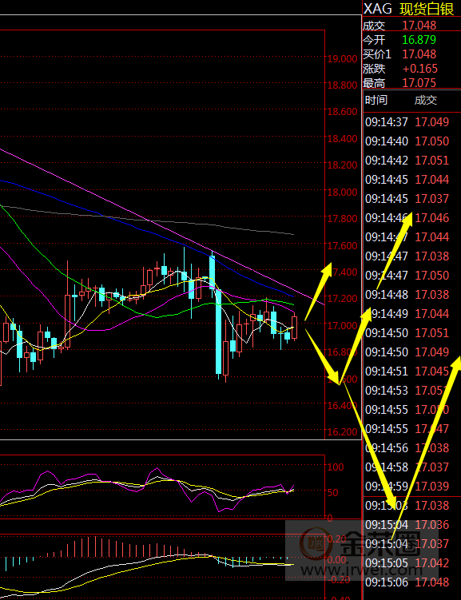Click the 买价1 value 17.048
Viewport: 461px width, 600px height.
point(419,54)
